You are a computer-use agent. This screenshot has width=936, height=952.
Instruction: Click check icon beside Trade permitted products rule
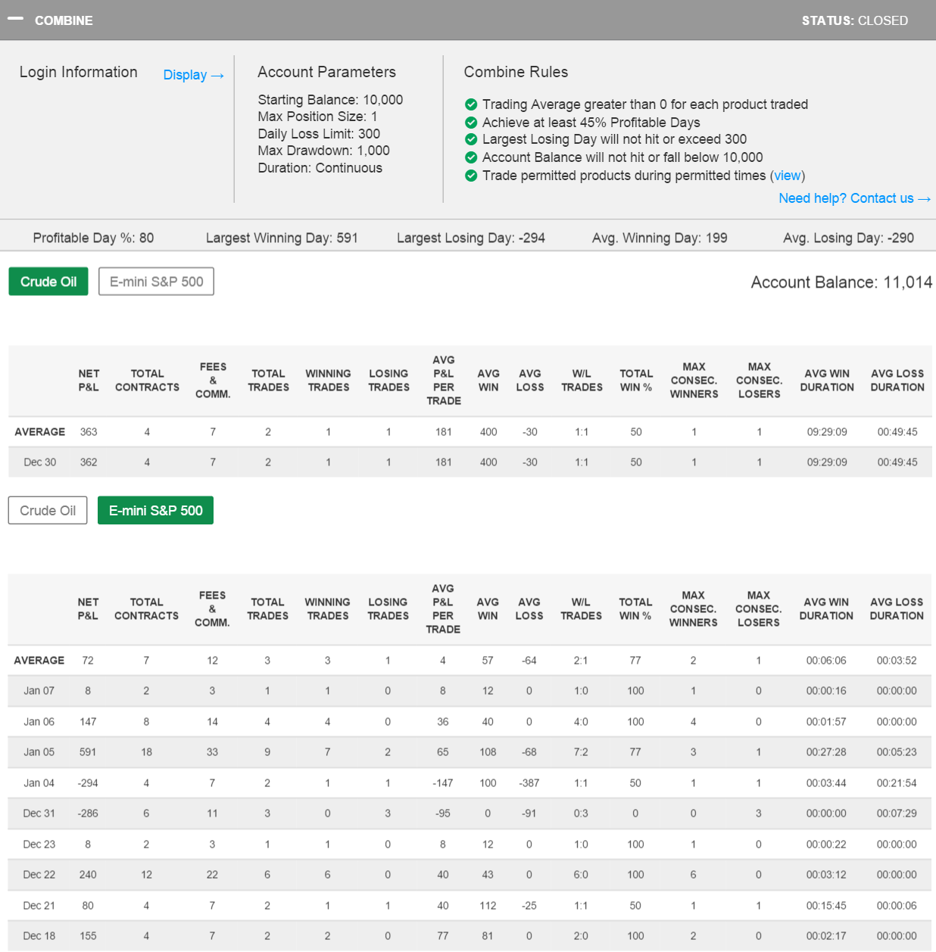pos(471,176)
